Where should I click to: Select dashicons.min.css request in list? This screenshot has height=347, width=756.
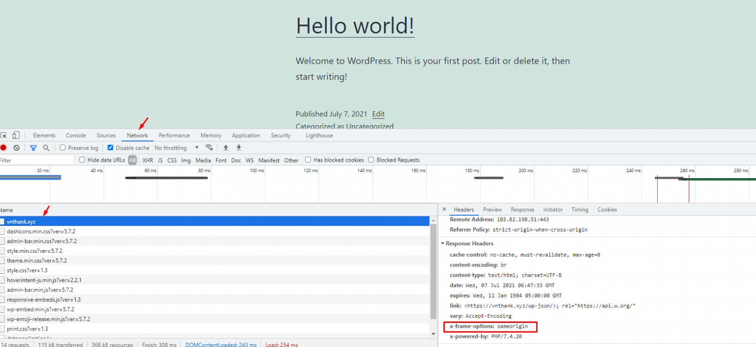pos(41,232)
